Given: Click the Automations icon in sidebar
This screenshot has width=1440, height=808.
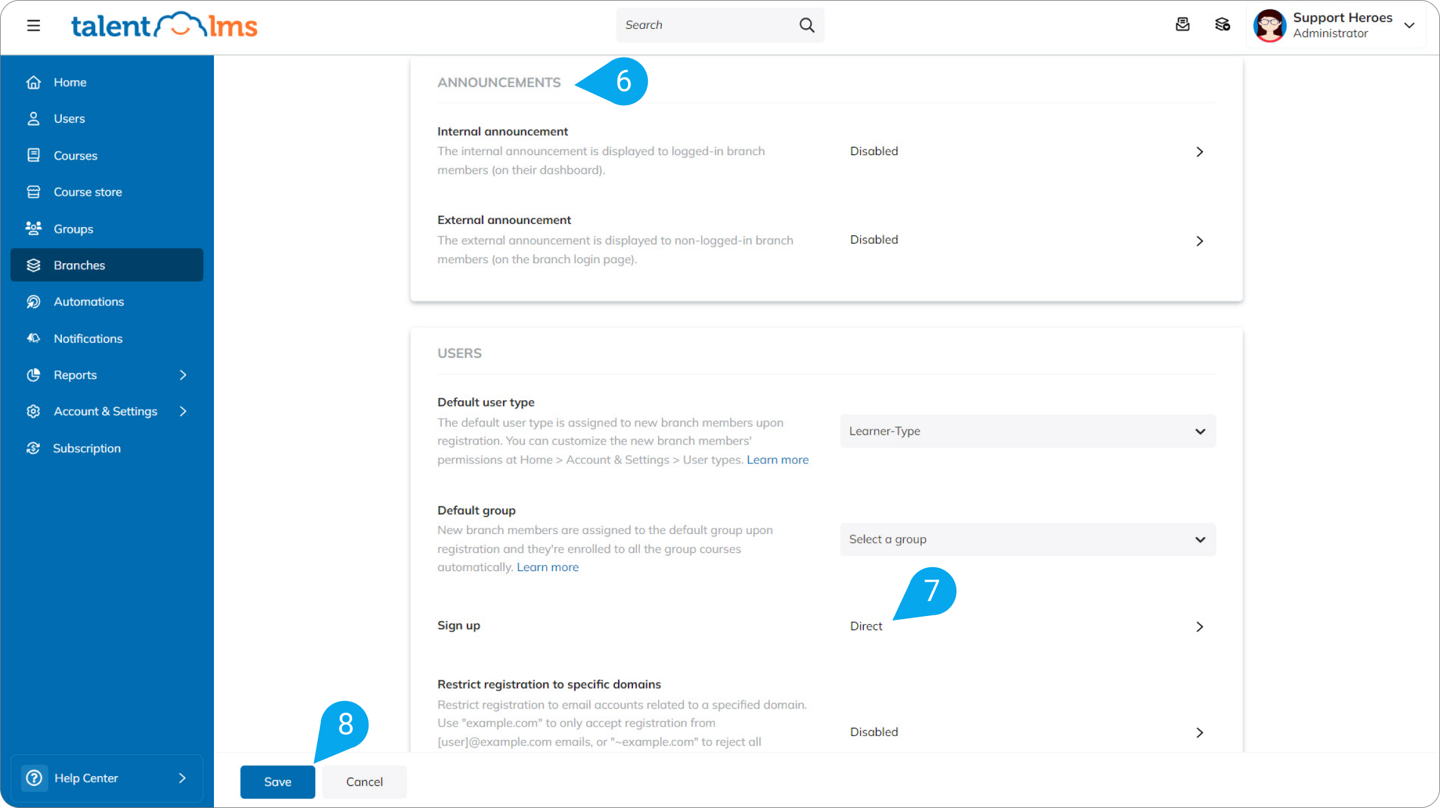Looking at the screenshot, I should coord(34,301).
